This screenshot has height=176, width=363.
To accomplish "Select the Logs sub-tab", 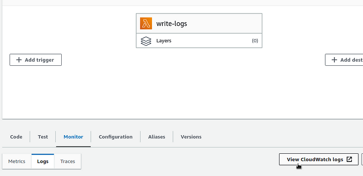I will [x=43, y=161].
